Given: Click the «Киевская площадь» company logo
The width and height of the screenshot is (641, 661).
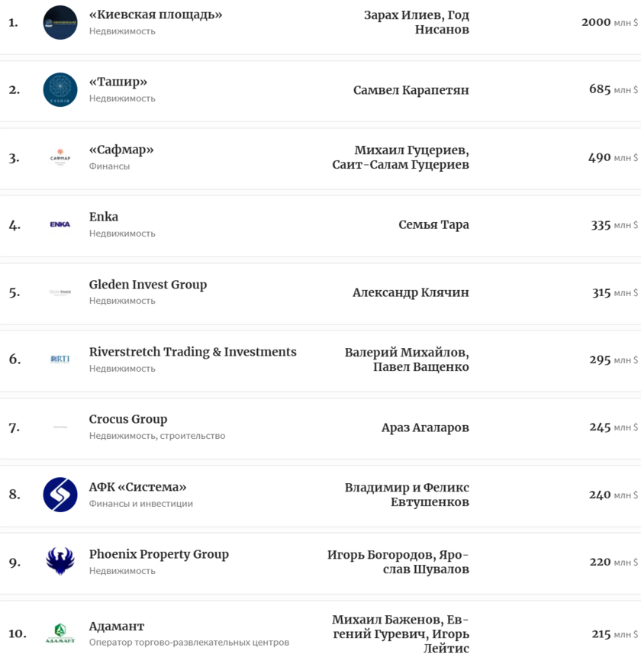Looking at the screenshot, I should [x=60, y=23].
